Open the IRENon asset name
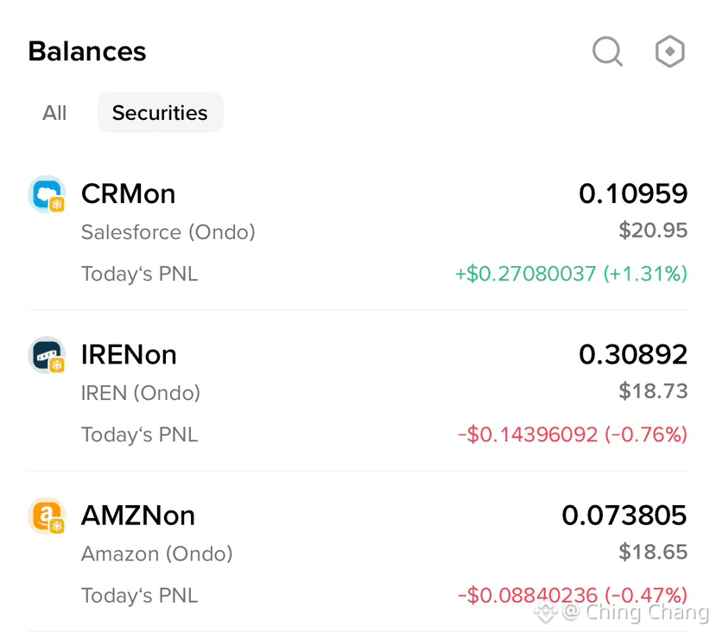Screen dimensions: 716x633 [x=129, y=355]
